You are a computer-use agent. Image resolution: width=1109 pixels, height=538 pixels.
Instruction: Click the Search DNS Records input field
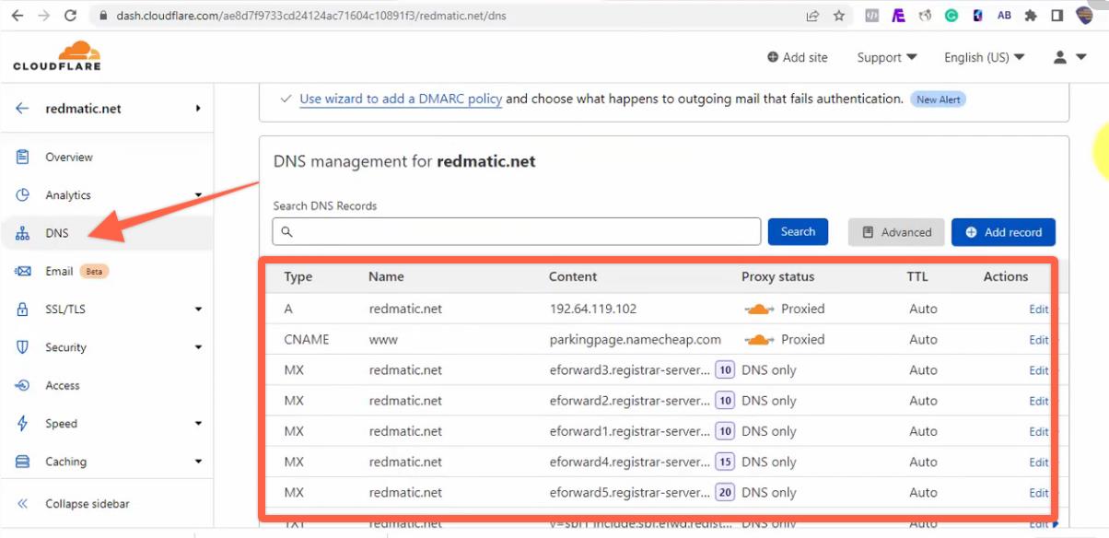tap(517, 231)
